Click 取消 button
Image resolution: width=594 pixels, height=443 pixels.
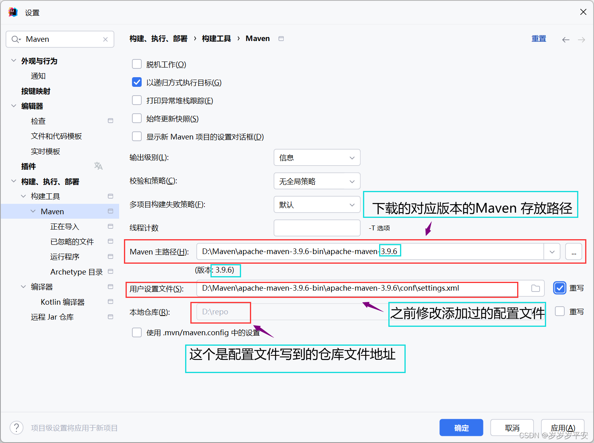point(512,428)
